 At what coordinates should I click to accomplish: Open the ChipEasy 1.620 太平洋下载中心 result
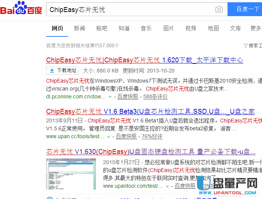point(145,60)
